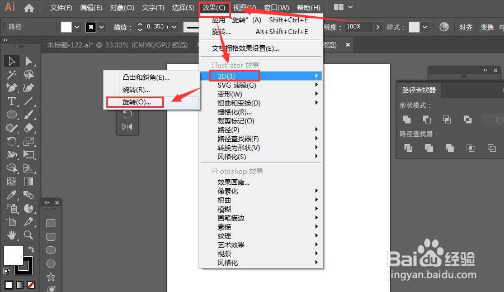Select the Shape Builder tool

pos(12,168)
